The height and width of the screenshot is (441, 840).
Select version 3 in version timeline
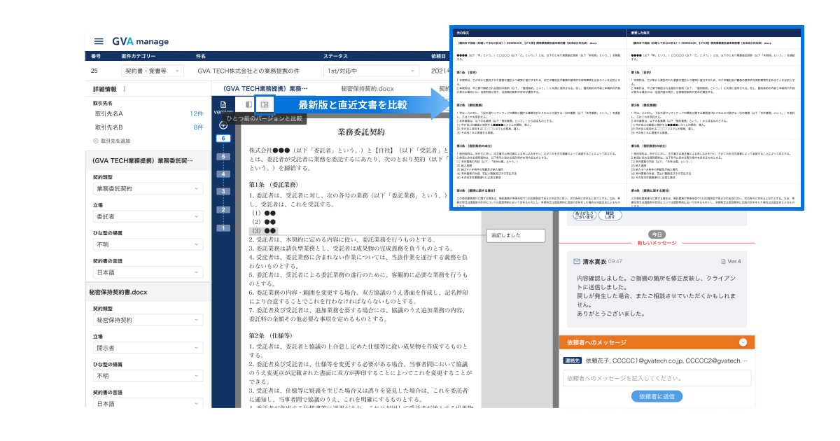(223, 192)
